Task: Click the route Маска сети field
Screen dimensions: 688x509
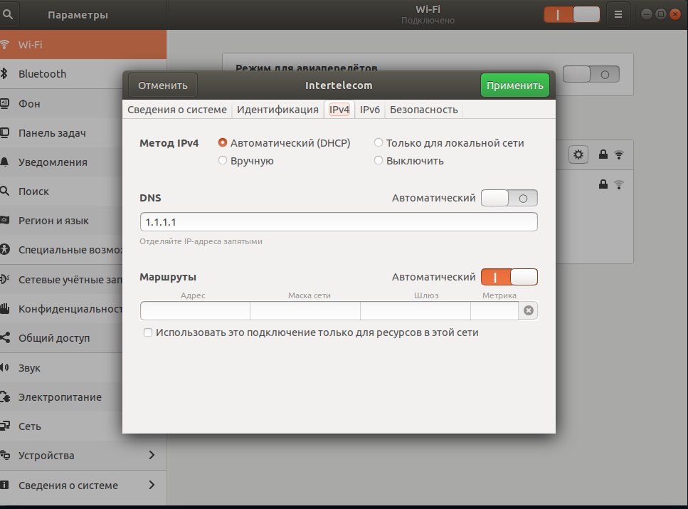Action: 305,310
